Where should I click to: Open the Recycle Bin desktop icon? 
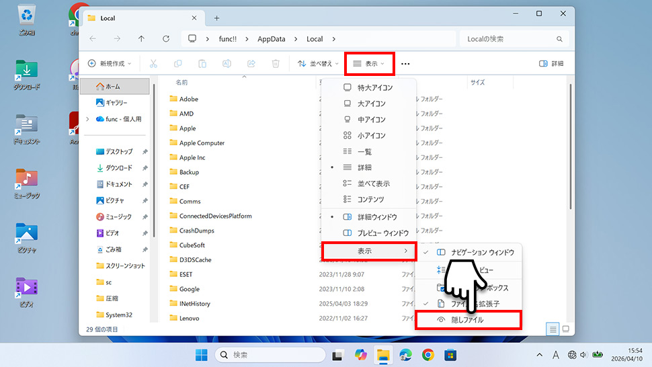click(27, 20)
